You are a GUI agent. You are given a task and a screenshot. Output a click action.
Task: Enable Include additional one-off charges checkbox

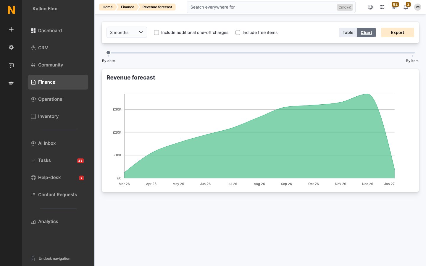coord(156,33)
